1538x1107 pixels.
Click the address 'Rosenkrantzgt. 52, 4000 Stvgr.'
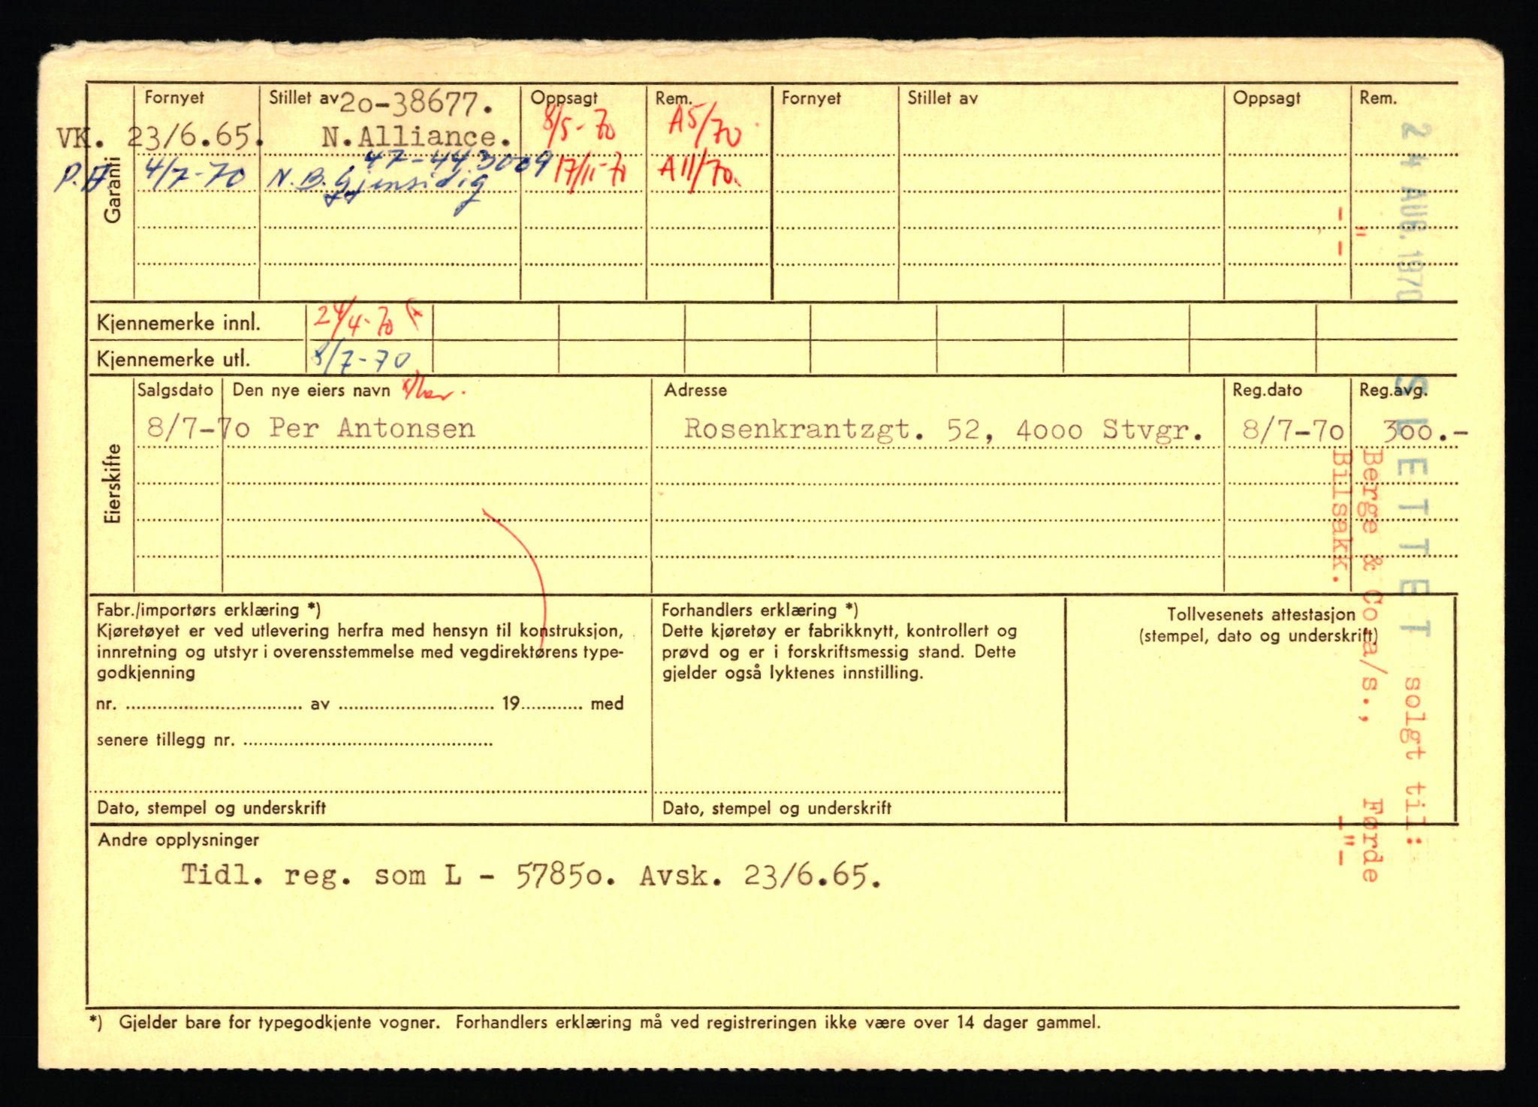click(944, 430)
